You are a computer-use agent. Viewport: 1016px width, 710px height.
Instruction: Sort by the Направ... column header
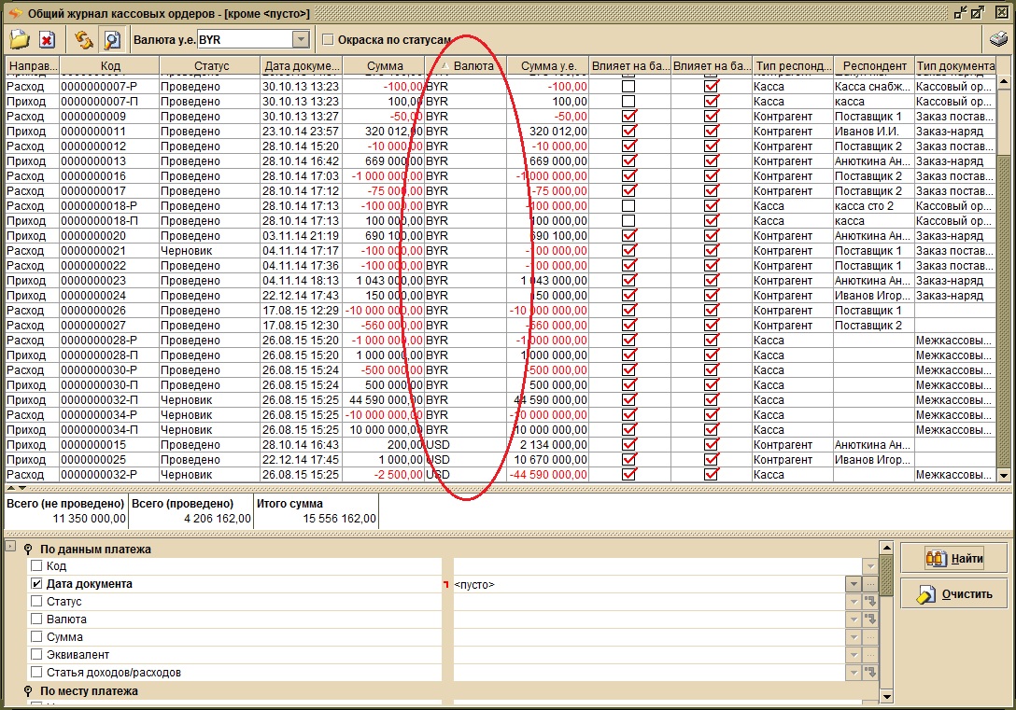[x=33, y=66]
